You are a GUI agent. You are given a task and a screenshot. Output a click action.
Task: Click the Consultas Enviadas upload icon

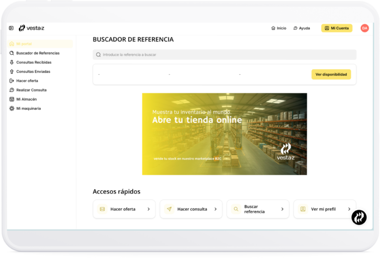(12, 71)
